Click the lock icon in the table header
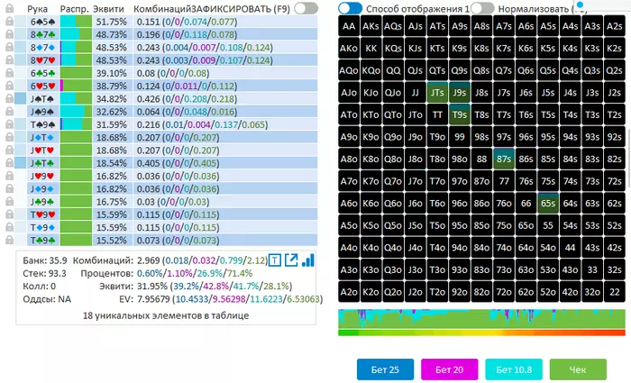631x383 pixels. 9,9
